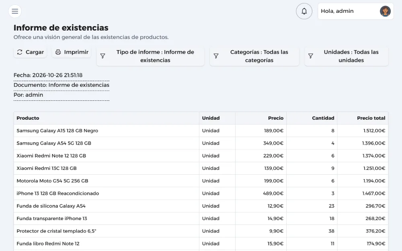
Task: Click the total 268,20€
Action: coord(375,218)
